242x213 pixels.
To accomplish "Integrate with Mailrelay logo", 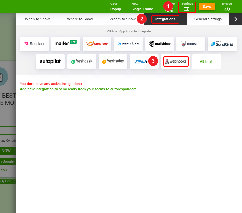I will click(x=144, y=62).
